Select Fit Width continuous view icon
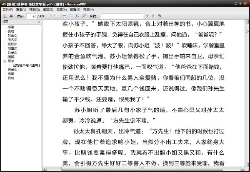 tap(65, 16)
